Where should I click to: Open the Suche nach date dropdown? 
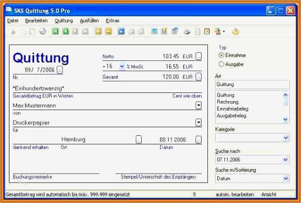point(286,160)
